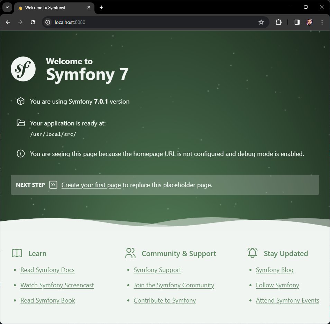Screen dimensions: 330x324
Task: View site information icon in address bar
Action: pos(48,22)
